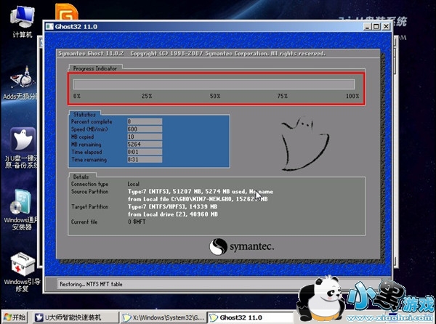Click the Details panel label
436x324 pixels.
pyautogui.click(x=81, y=177)
